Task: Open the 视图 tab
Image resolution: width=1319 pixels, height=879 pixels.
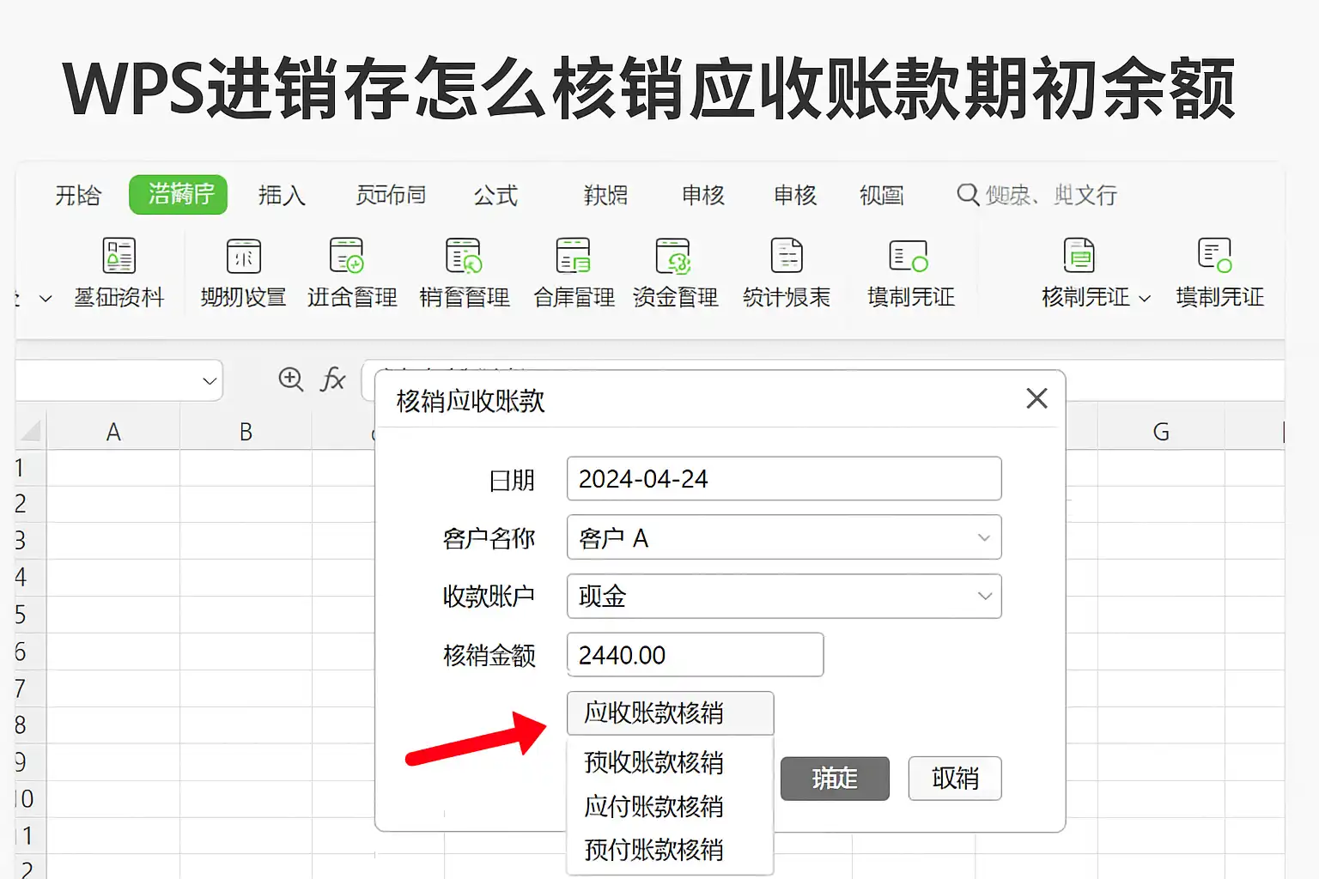Action: click(x=882, y=196)
